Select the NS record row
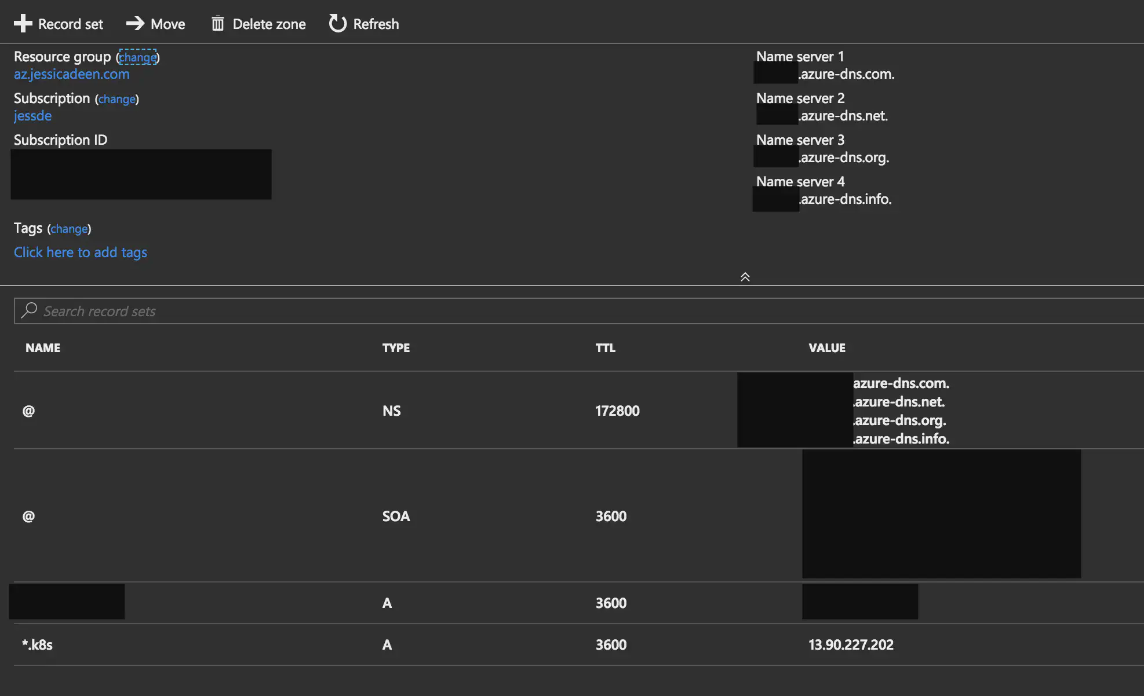1144x696 pixels. [348, 410]
